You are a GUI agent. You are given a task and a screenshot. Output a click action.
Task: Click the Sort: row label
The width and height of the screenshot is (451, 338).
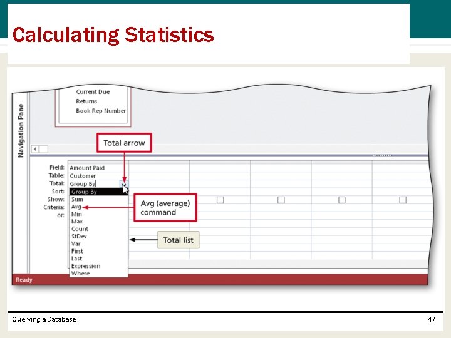[x=58, y=191]
